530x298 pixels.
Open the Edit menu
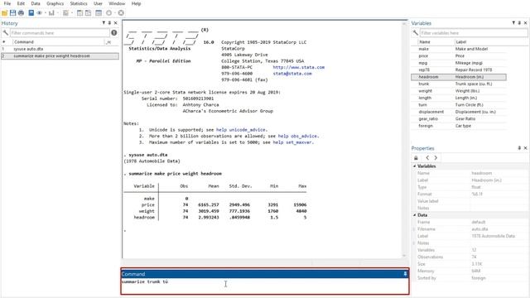click(21, 3)
